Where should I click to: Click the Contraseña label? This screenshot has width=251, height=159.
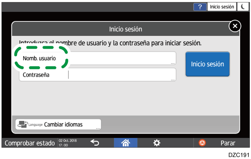(36, 75)
